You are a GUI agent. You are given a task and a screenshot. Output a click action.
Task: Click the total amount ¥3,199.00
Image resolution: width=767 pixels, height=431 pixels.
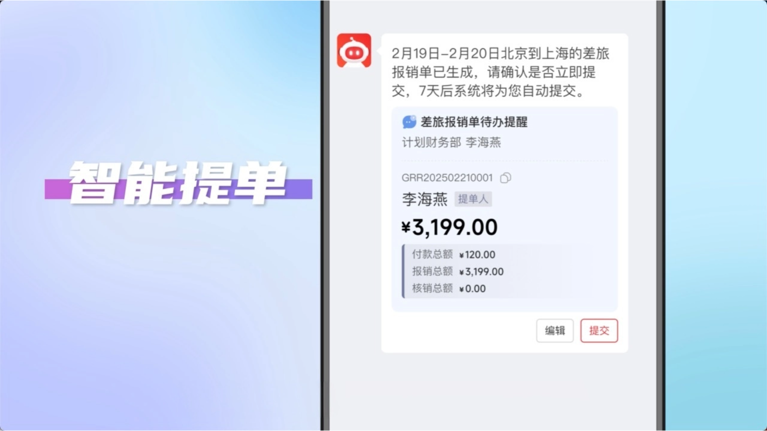click(x=449, y=227)
